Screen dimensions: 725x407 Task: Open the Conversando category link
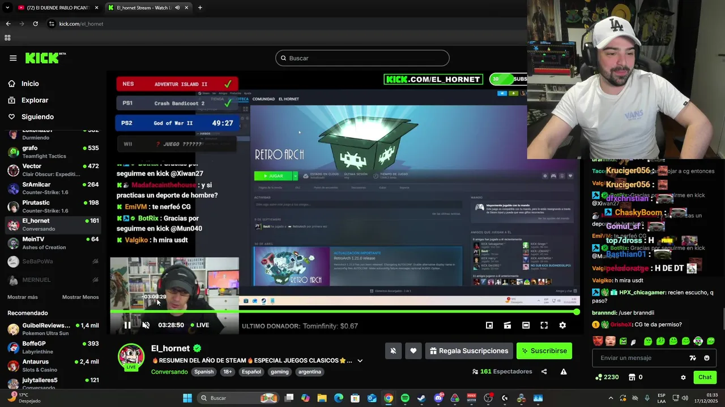coord(169,372)
